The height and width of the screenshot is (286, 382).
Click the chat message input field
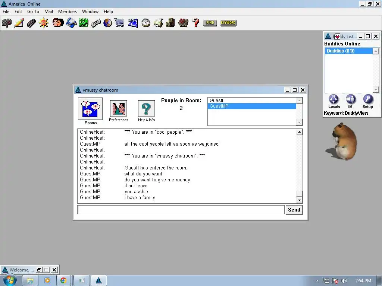coord(181,210)
